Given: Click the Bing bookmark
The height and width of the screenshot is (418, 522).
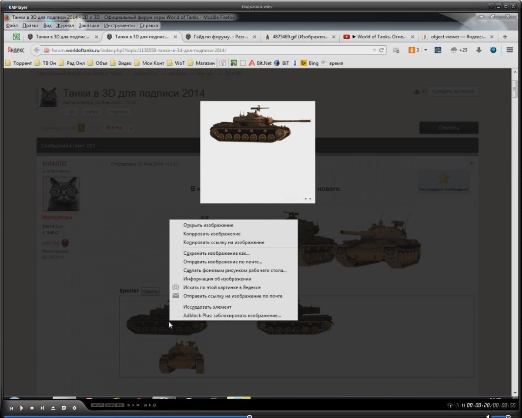Looking at the screenshot, I should point(310,63).
